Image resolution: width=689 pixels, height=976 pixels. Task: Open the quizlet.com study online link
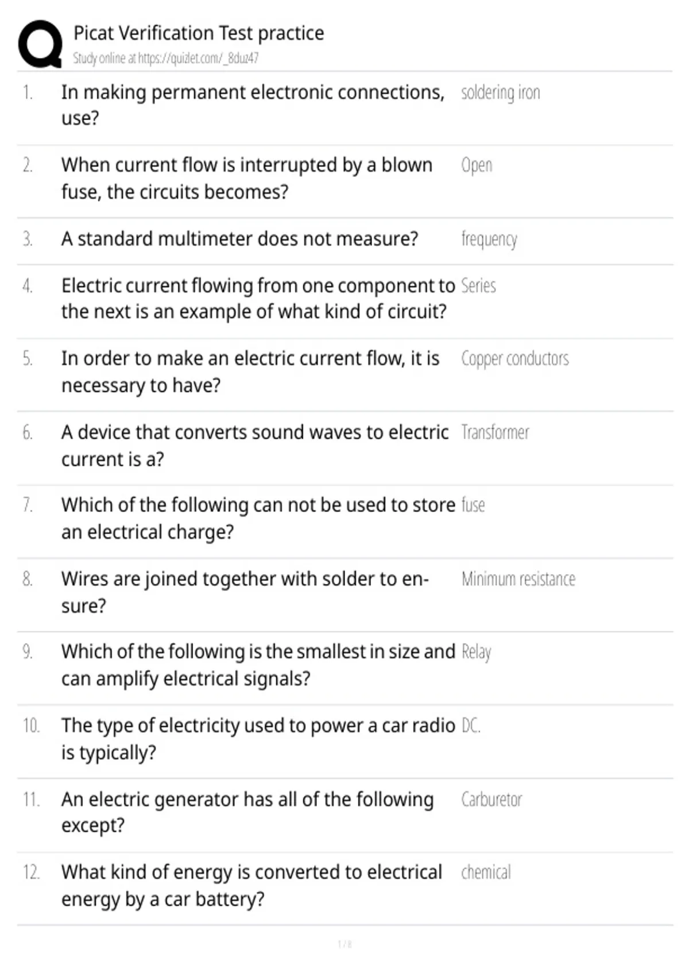coord(165,58)
